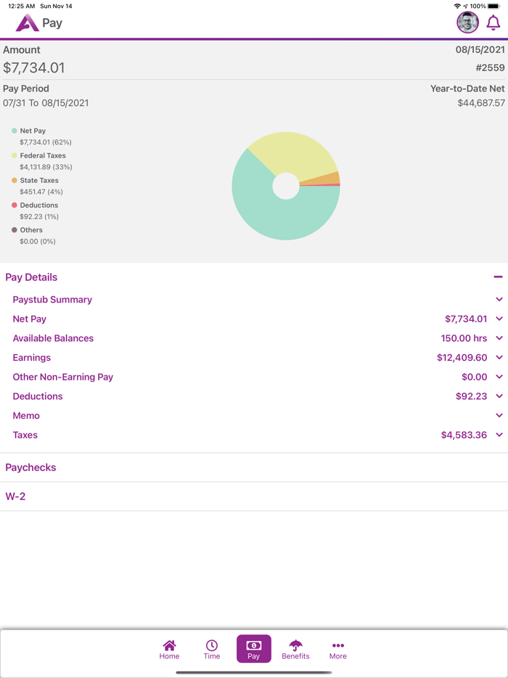Viewport: 508px width, 678px height.
Task: Expand Other Non-Earning Pay chevron
Action: pyautogui.click(x=499, y=377)
